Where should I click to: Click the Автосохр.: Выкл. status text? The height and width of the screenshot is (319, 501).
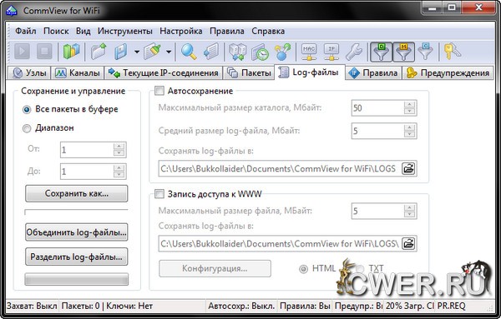[241, 307]
